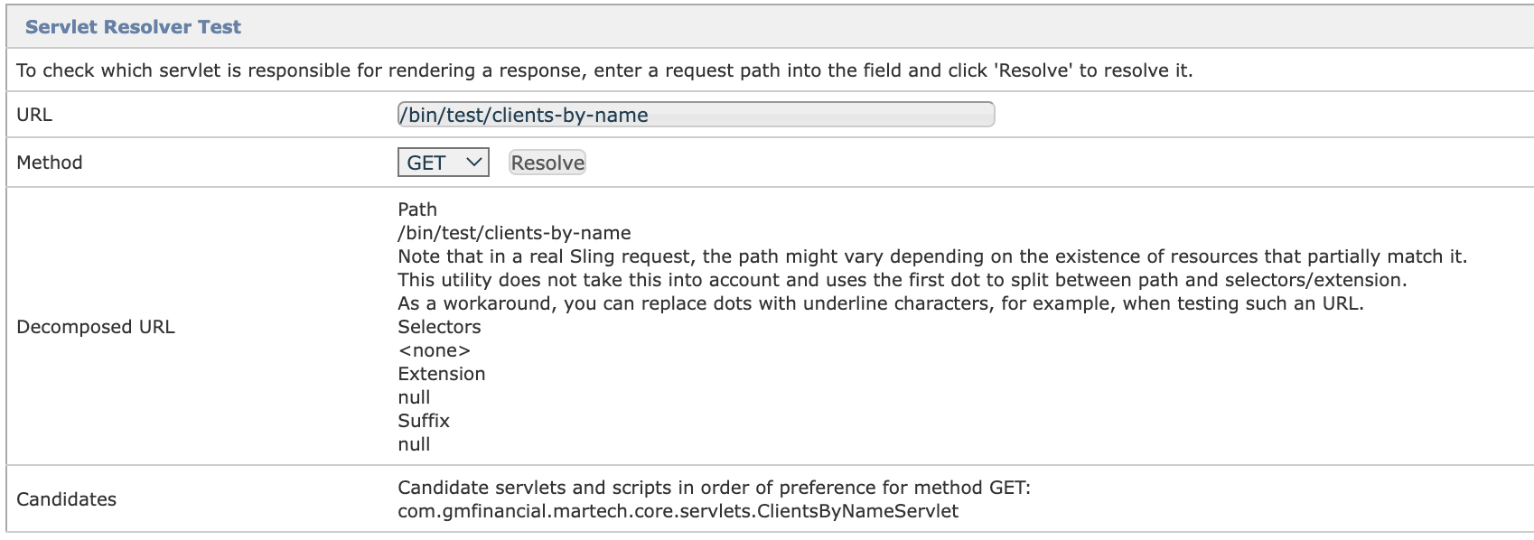Image resolution: width=1534 pixels, height=540 pixels.
Task: Select the ClientsByNameServlet candidate entry
Action: 678,511
